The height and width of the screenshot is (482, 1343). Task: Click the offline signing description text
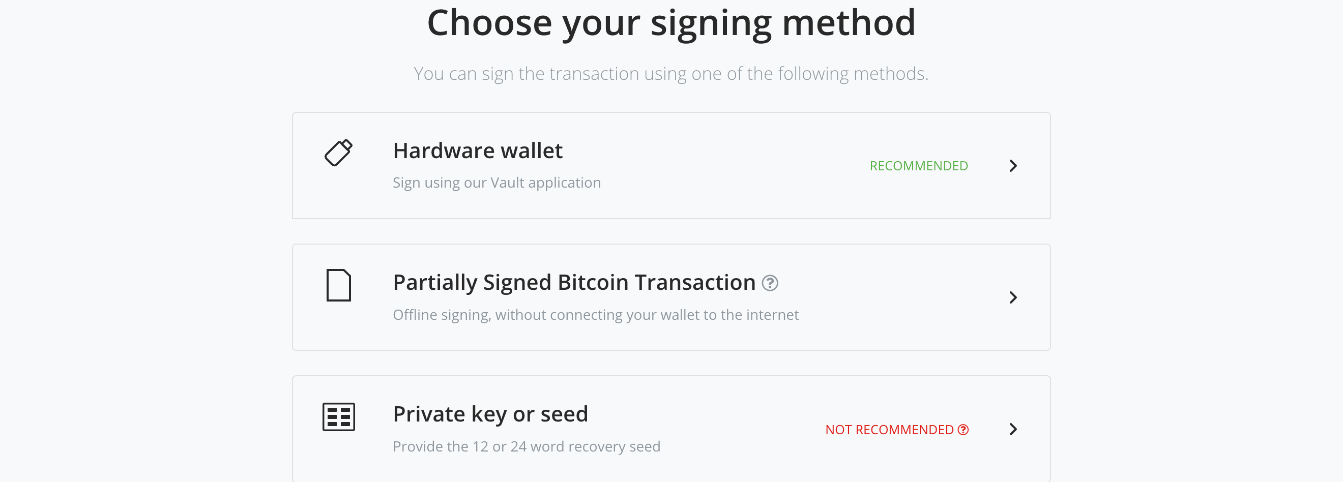tap(596, 315)
